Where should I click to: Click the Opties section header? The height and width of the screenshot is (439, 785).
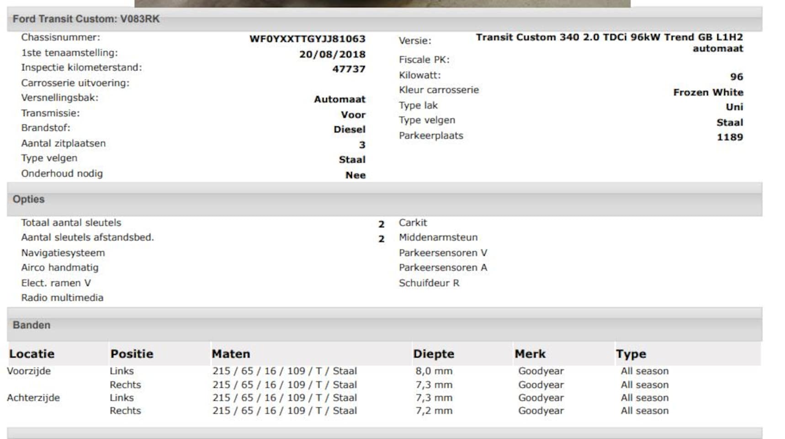coord(28,199)
